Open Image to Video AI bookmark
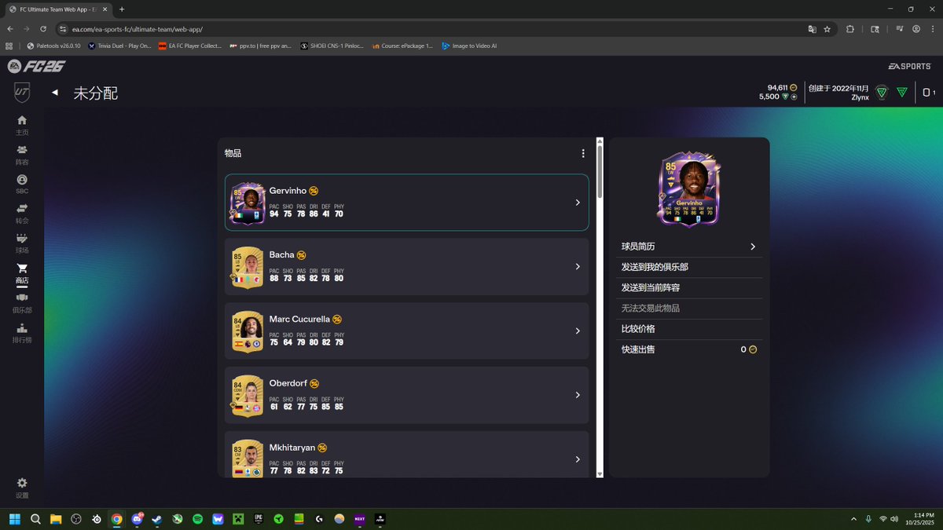The image size is (943, 530). (469, 46)
